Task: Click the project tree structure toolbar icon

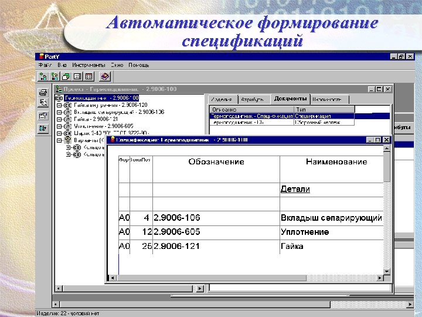Action: coord(43,76)
